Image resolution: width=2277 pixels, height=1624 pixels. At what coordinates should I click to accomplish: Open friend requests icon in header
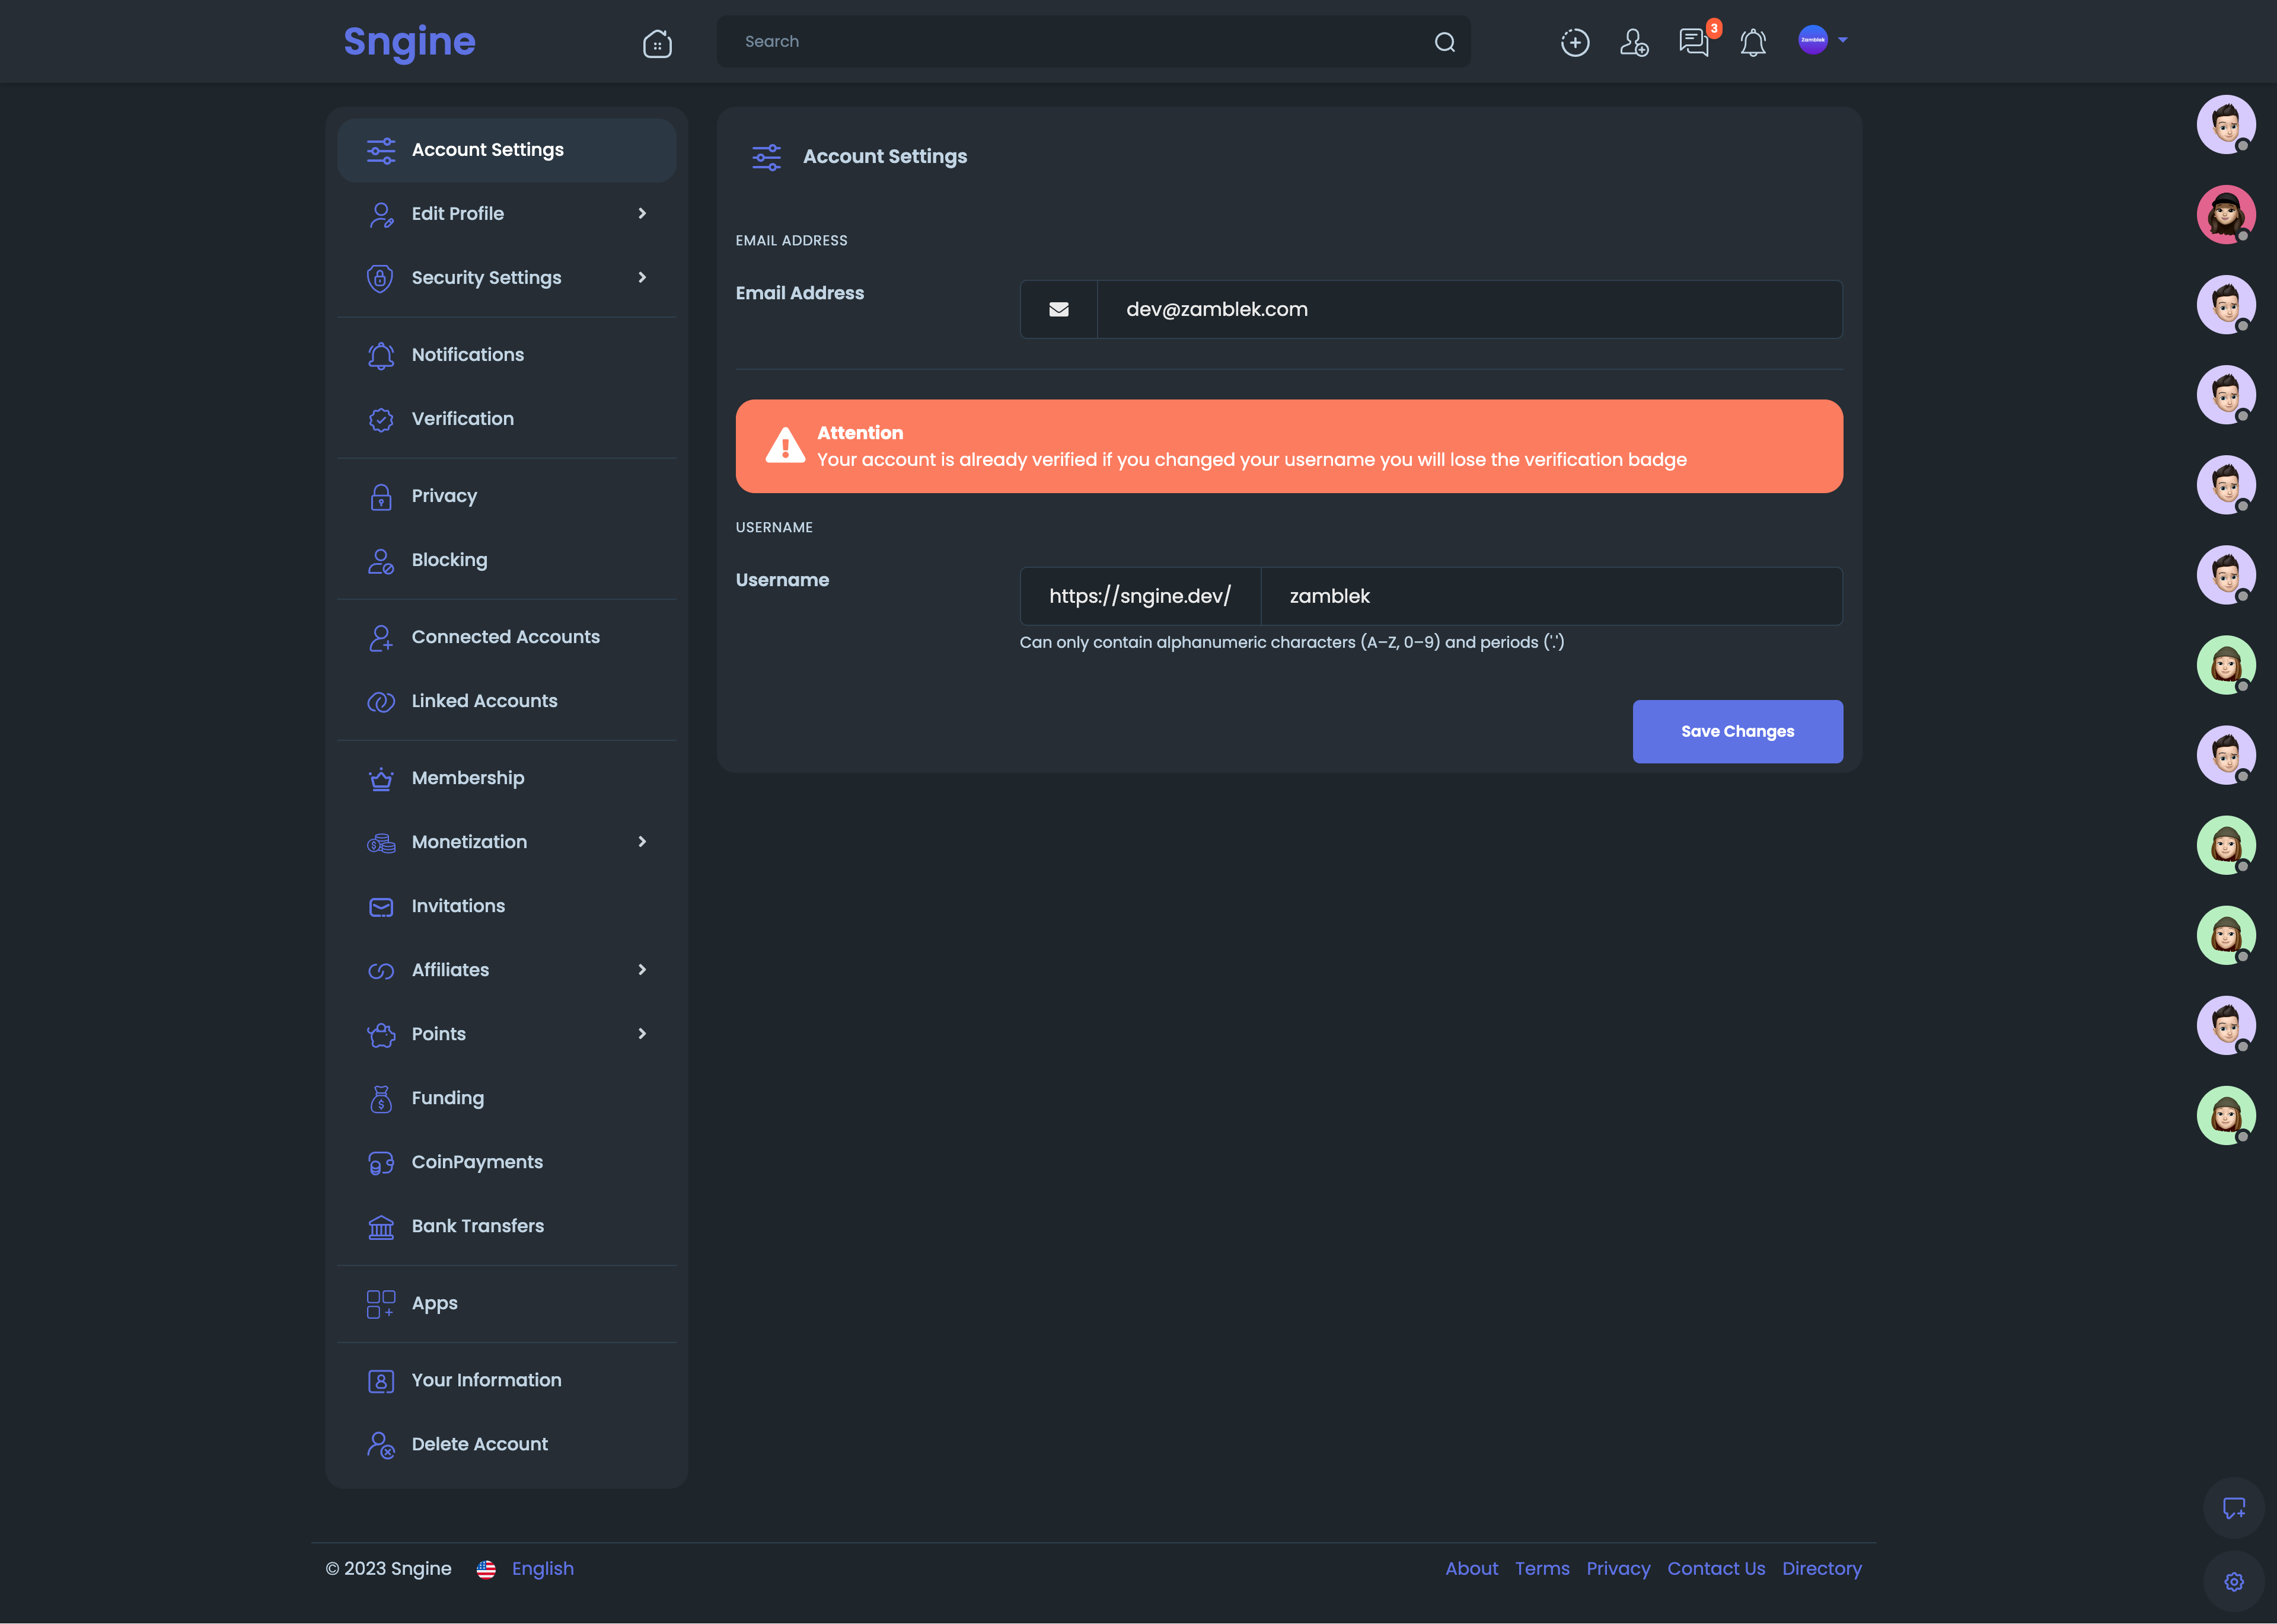(x=1634, y=42)
